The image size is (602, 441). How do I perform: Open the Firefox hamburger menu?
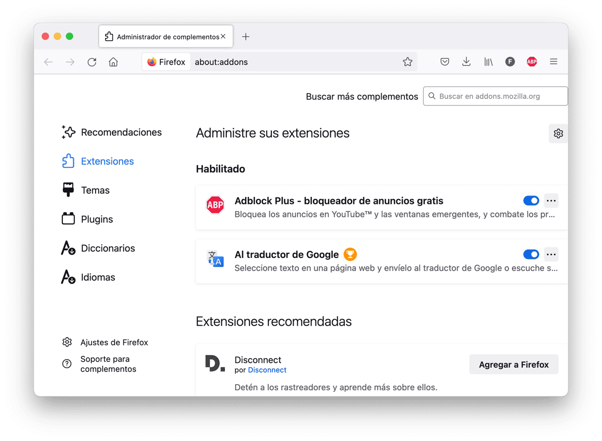553,62
